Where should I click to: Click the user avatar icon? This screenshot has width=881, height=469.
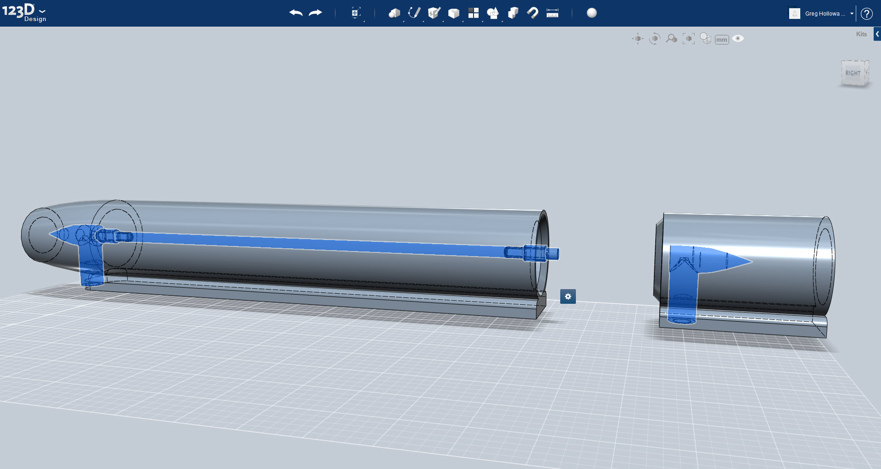click(794, 13)
